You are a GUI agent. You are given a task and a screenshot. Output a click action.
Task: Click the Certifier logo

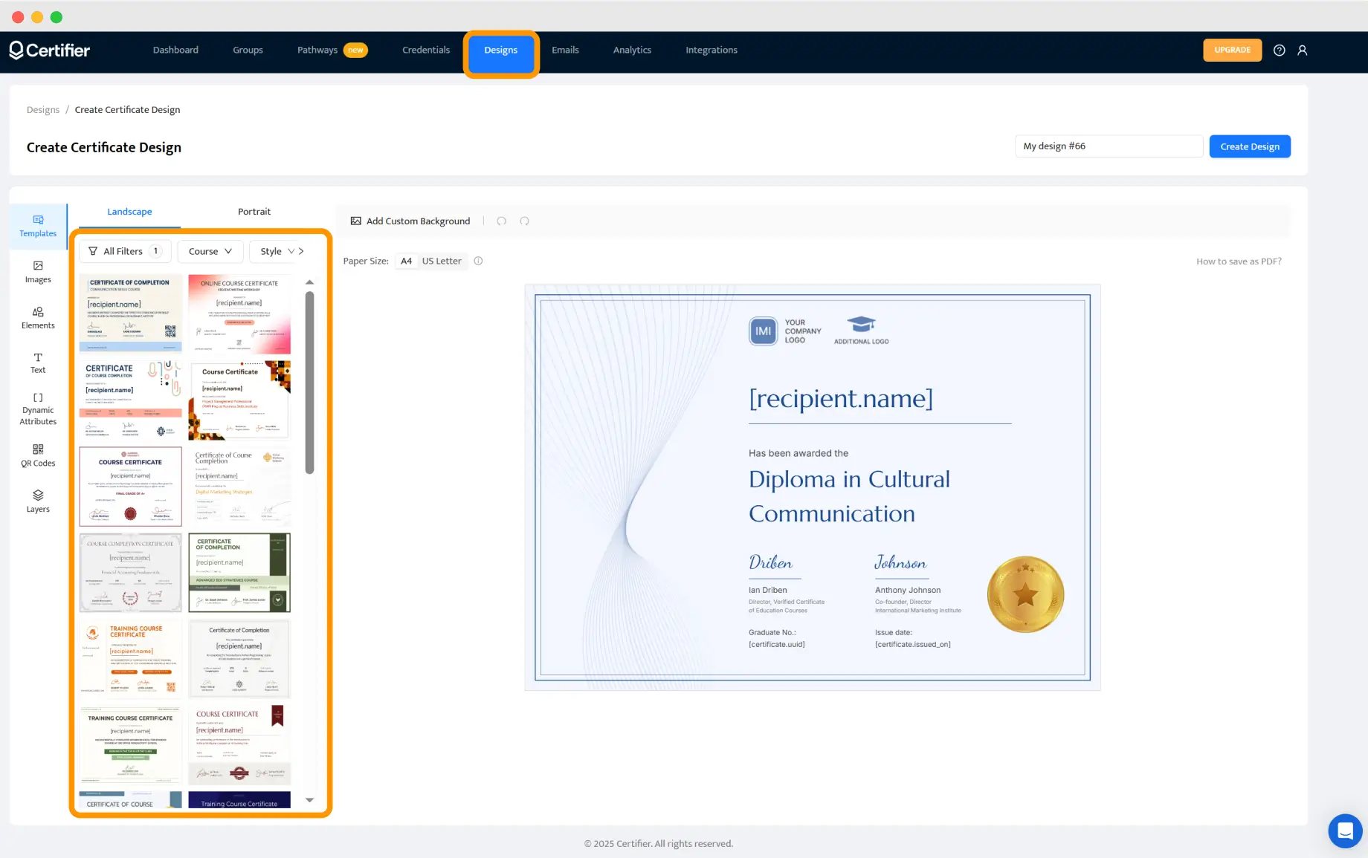pos(50,50)
